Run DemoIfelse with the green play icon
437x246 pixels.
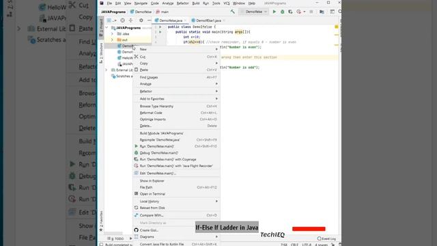point(274,12)
